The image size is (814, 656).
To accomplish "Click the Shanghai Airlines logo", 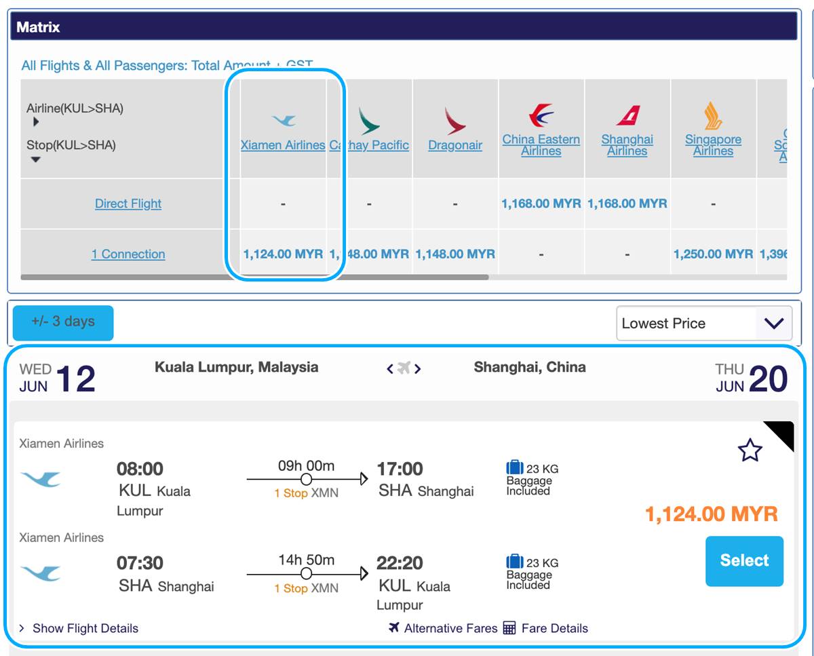I will [x=627, y=115].
